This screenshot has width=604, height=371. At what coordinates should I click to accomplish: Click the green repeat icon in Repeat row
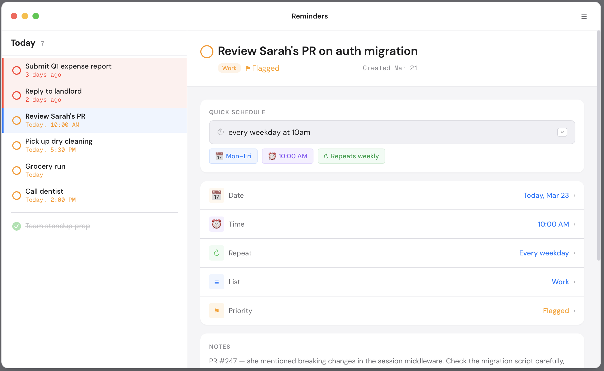click(216, 253)
